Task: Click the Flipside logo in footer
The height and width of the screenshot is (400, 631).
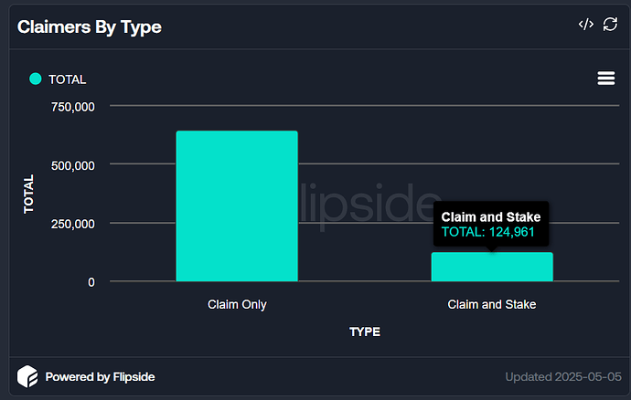Action: (27, 376)
